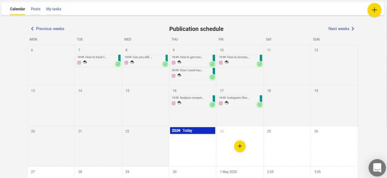Image resolution: width=387 pixels, height=178 pixels.
Task: Click Instagram icon on 18:00 Can you still post
Action: click(x=126, y=63)
